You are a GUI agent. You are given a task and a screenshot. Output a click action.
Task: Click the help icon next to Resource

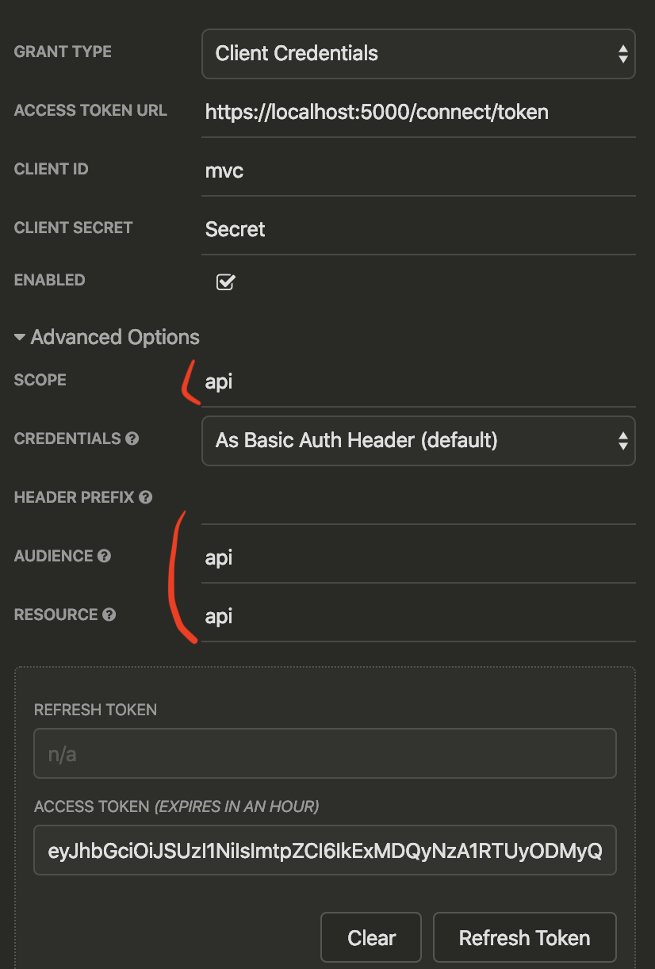click(x=109, y=615)
